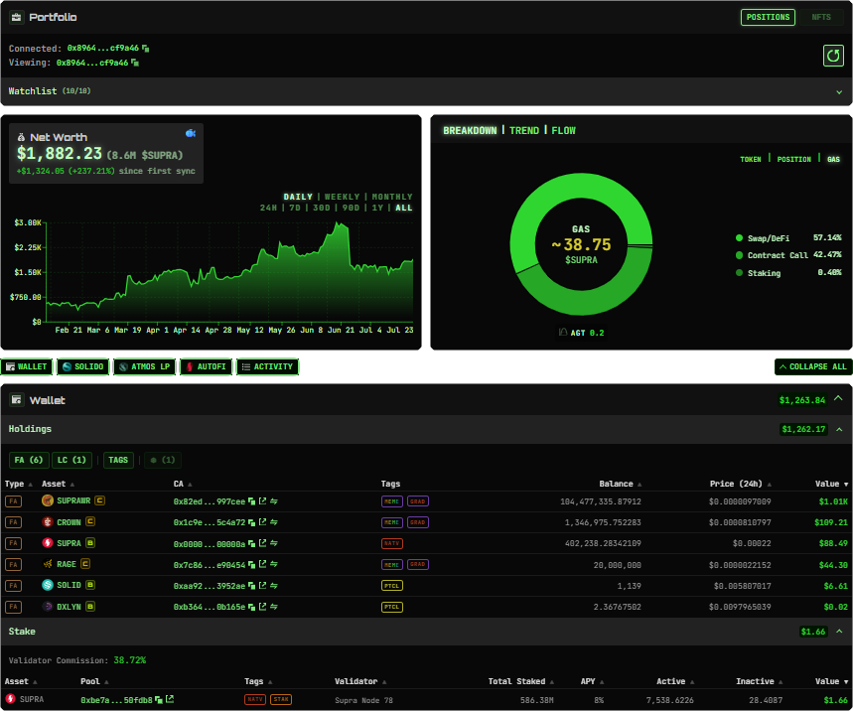Click the SOLID token logo
Image resolution: width=853 pixels, height=711 pixels.
[48, 585]
